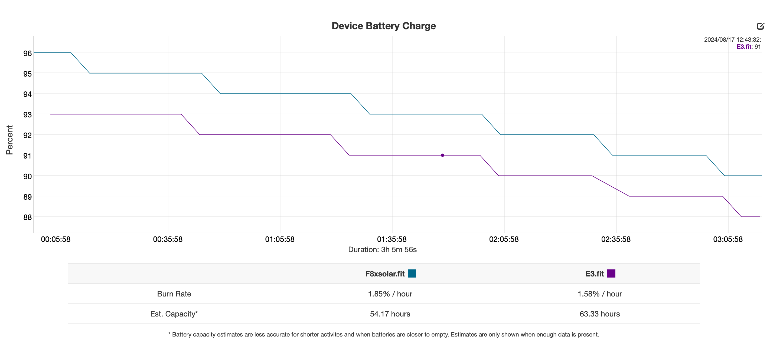Image resolution: width=770 pixels, height=343 pixels.
Task: Click the 00:05:58 time axis label
Action: point(56,239)
